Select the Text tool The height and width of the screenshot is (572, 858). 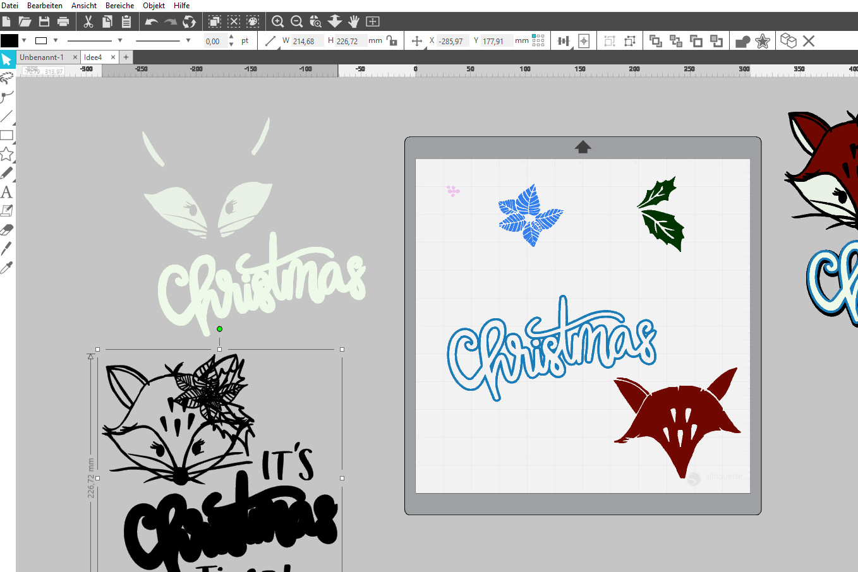(x=6, y=192)
